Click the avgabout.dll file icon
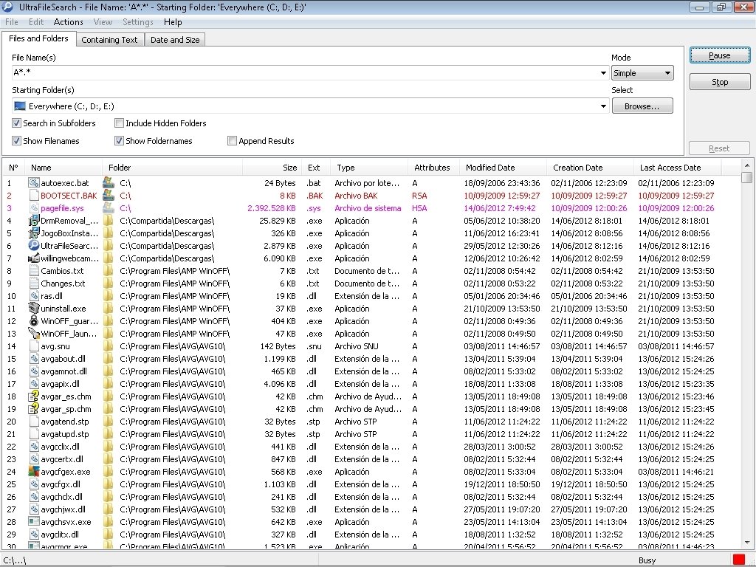The height and width of the screenshot is (567, 756). point(34,358)
